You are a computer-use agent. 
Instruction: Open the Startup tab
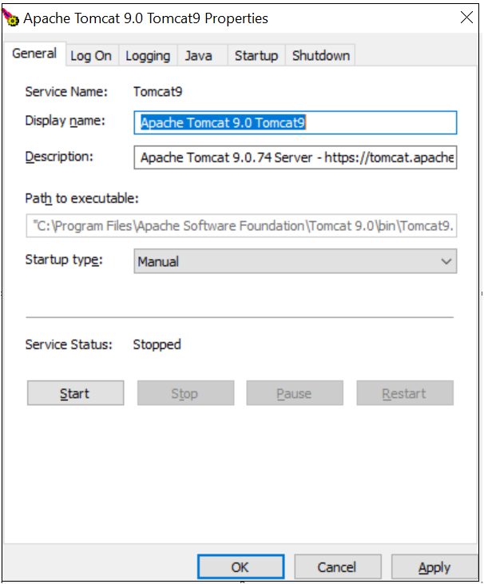pos(256,55)
